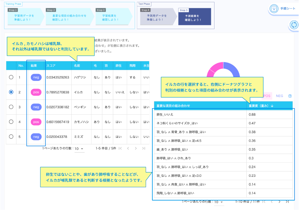Switch to the NEG tab
299x210 pixels.
tap(279, 96)
